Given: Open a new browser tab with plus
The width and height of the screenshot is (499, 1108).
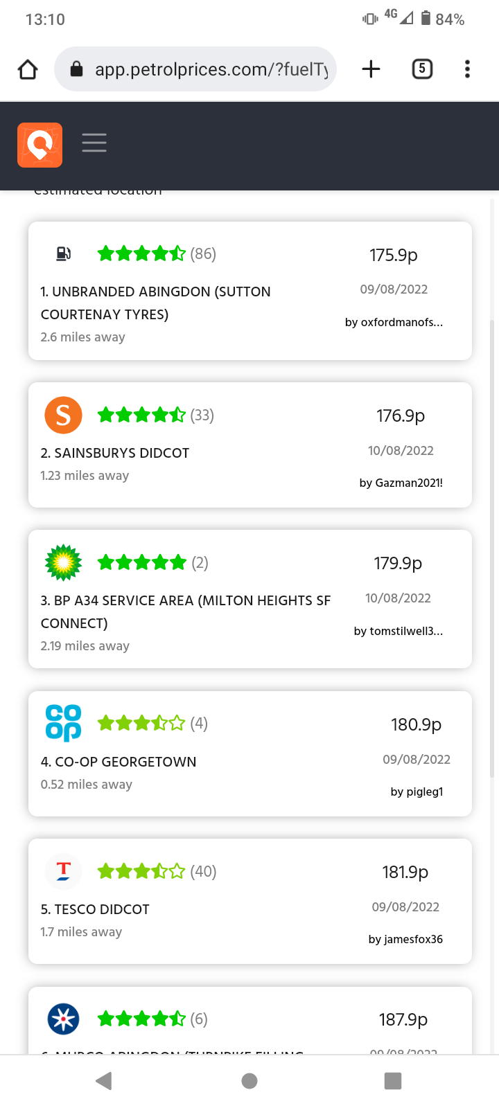Looking at the screenshot, I should pos(371,69).
